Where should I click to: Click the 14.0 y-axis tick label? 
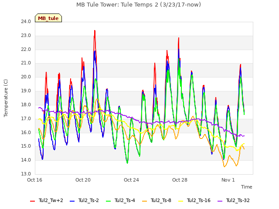pyautogui.click(x=26, y=160)
